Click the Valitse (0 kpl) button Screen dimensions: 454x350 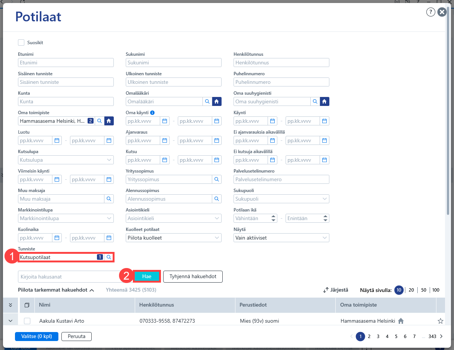(x=36, y=336)
